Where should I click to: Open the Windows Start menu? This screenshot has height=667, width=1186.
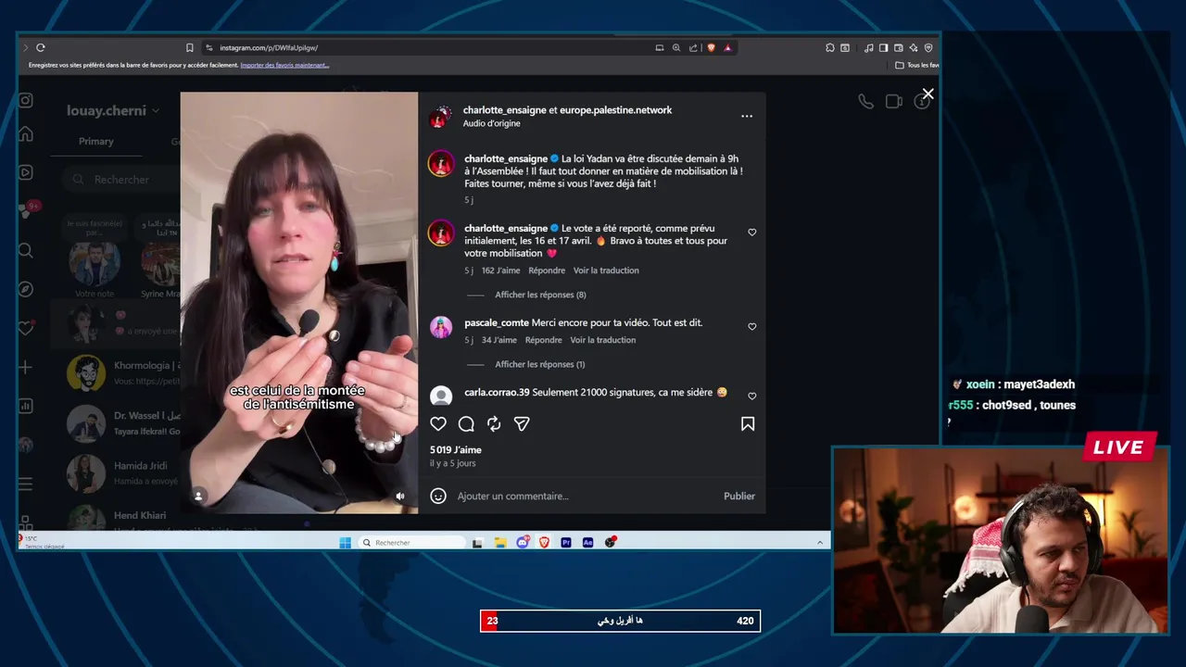tap(345, 542)
